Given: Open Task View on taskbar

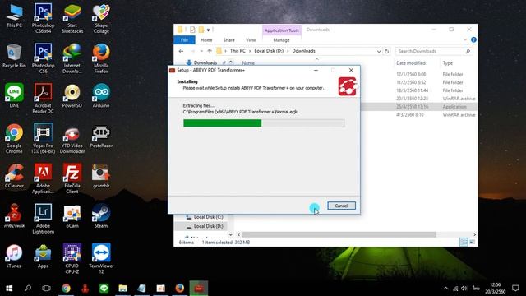Looking at the screenshot, I should tap(46, 289).
